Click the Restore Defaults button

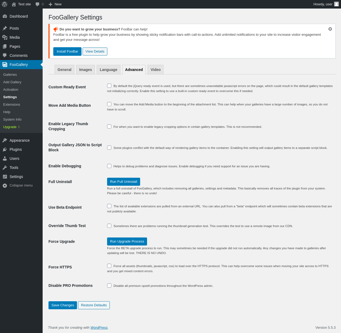94,305
